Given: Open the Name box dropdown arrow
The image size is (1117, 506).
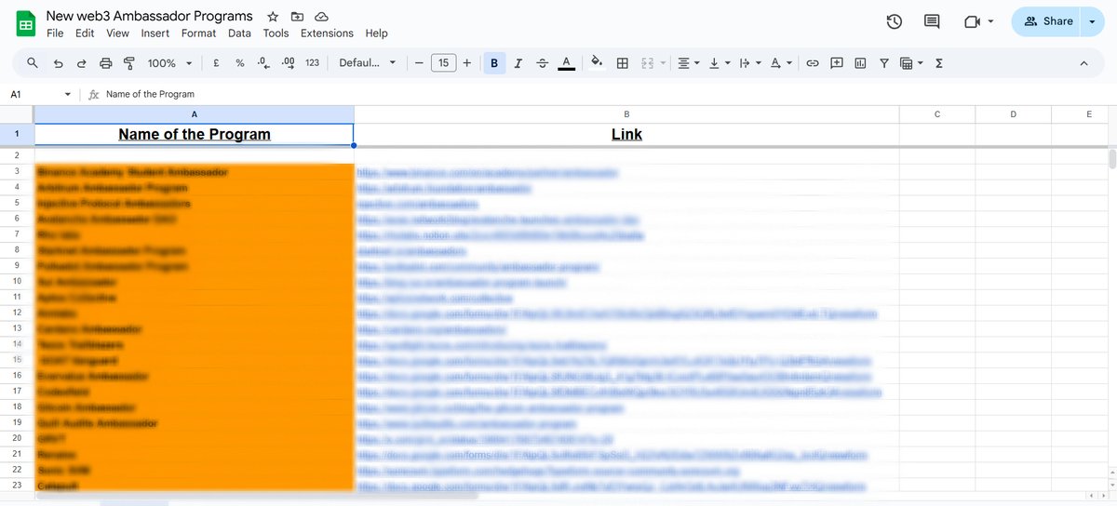Looking at the screenshot, I should (x=68, y=95).
